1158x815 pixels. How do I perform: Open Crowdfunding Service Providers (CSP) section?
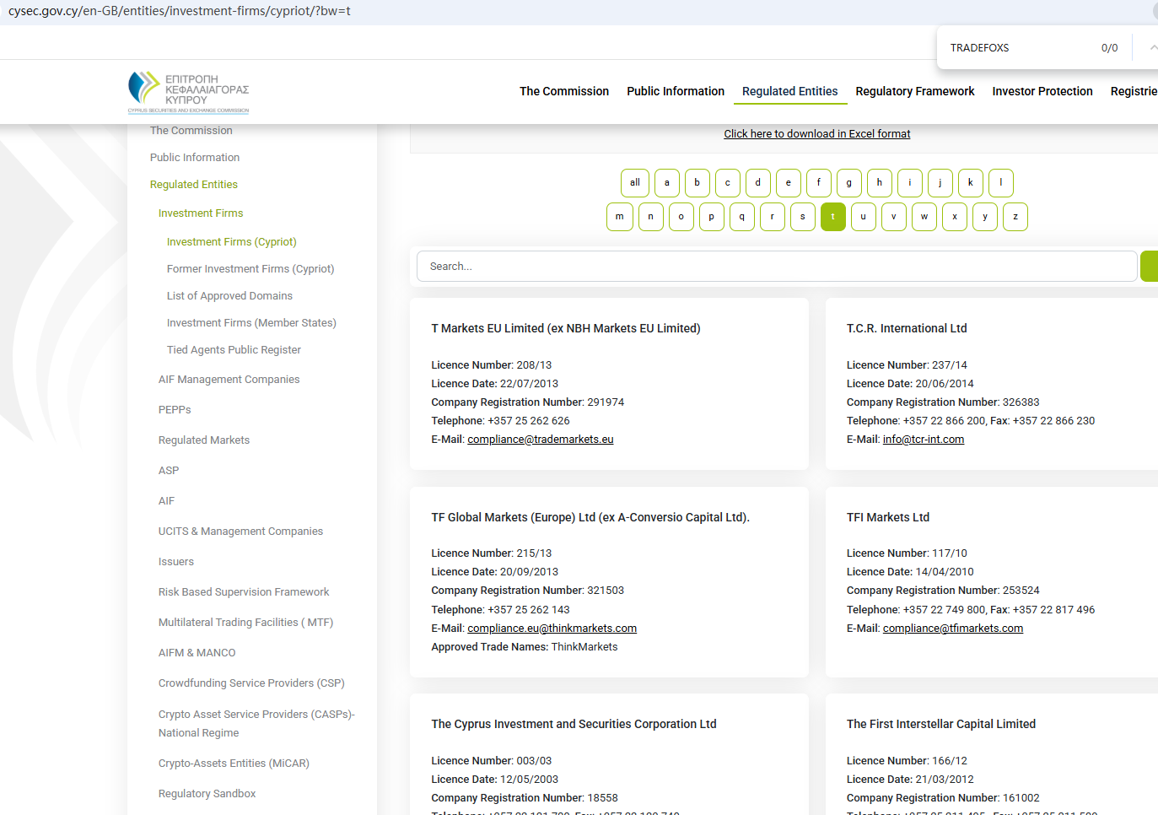pyautogui.click(x=251, y=683)
